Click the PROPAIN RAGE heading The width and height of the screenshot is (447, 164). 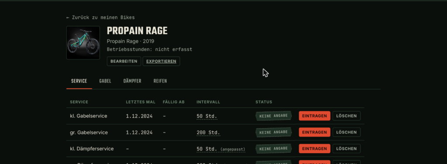tap(137, 31)
